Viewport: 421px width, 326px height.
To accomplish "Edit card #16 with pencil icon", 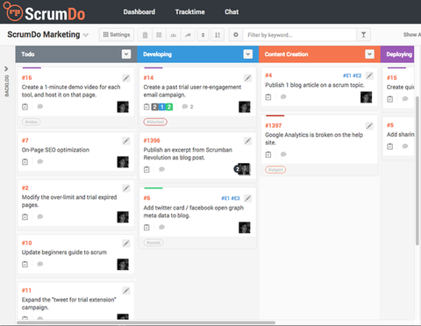I will [126, 78].
